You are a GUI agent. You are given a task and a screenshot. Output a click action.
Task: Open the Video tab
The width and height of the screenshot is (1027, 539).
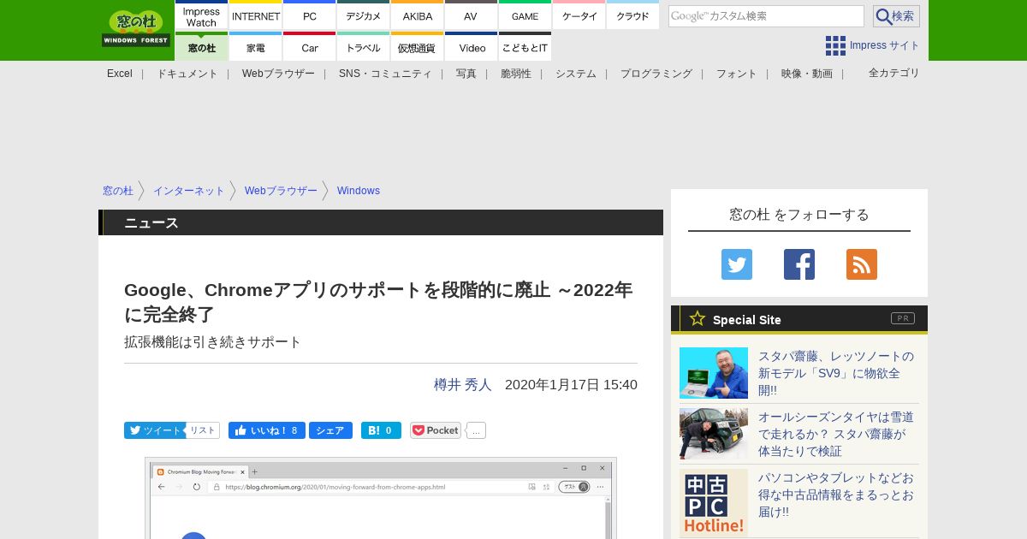tap(472, 47)
